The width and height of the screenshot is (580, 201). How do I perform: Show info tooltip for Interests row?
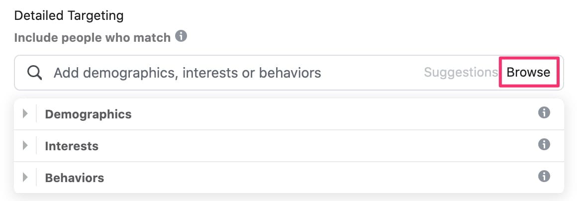coord(544,144)
